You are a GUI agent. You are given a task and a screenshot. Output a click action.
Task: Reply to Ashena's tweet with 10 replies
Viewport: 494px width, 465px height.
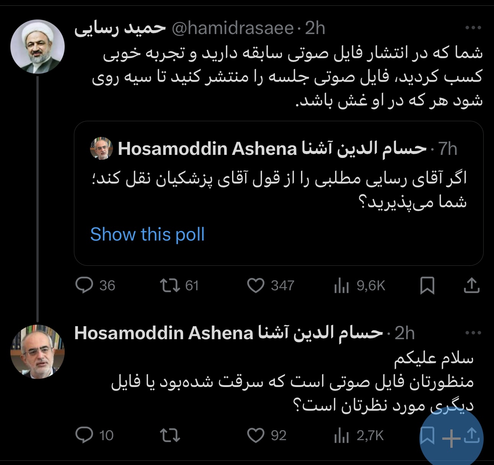[x=85, y=435]
